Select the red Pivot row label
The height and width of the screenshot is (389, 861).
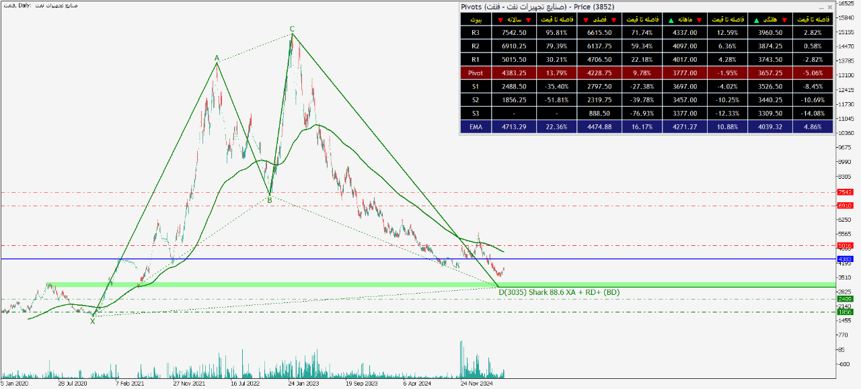point(475,73)
